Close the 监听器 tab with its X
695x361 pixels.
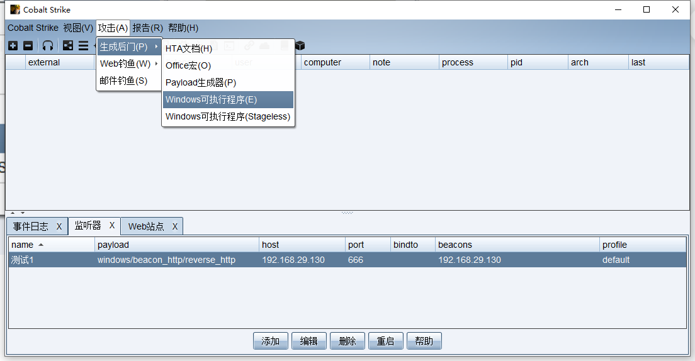click(112, 225)
